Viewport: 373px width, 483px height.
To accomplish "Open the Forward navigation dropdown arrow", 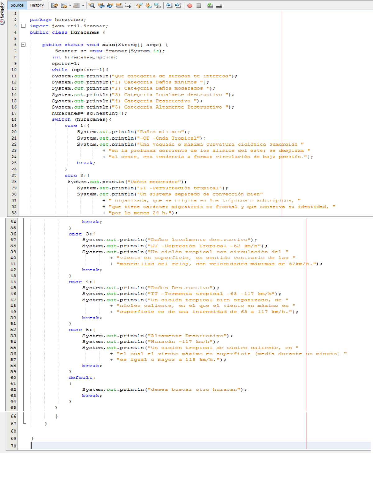I will [83, 6].
